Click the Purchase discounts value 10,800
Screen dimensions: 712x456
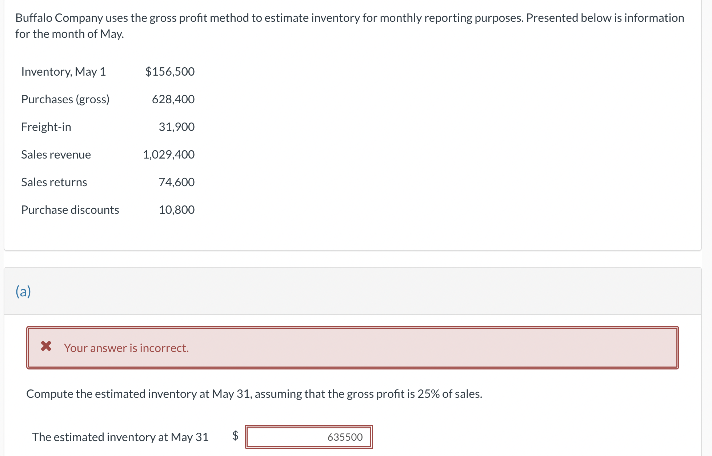coord(177,209)
